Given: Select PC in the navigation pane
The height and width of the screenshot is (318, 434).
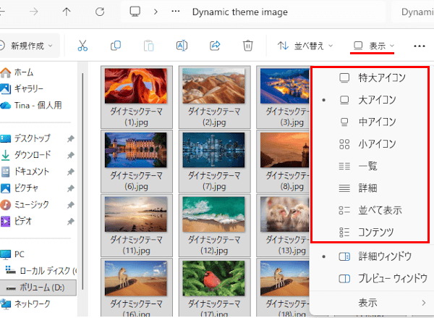Looking at the screenshot, I should tap(12, 254).
